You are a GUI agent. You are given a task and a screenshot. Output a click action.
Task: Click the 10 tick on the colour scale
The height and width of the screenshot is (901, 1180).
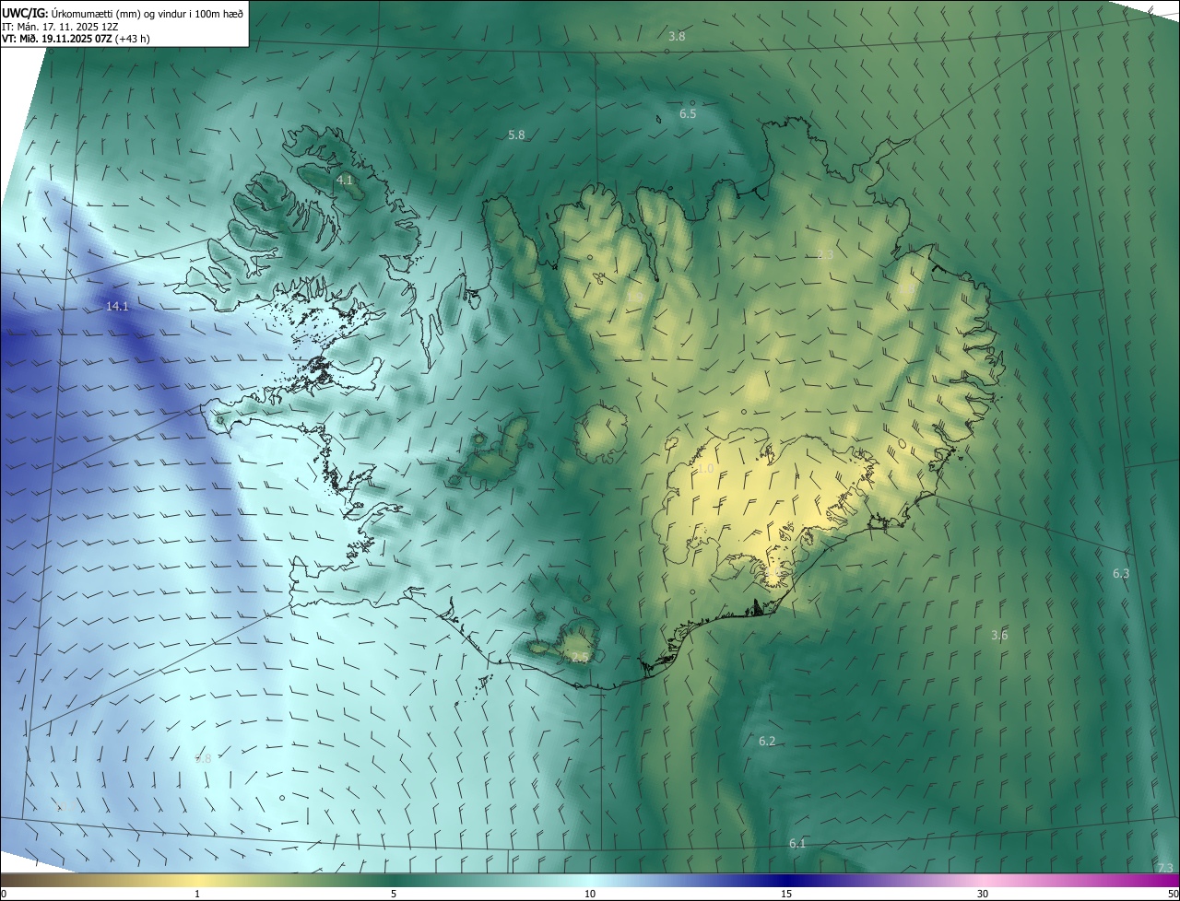pos(590,894)
